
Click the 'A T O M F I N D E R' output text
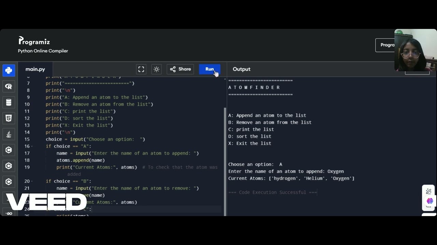coord(254,87)
